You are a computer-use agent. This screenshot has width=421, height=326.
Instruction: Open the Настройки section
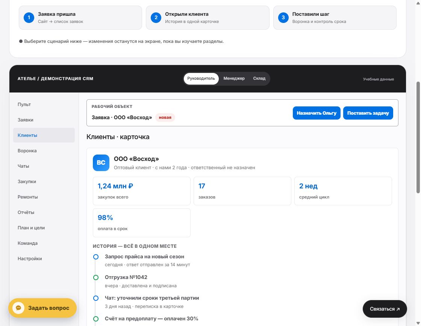coord(44,259)
